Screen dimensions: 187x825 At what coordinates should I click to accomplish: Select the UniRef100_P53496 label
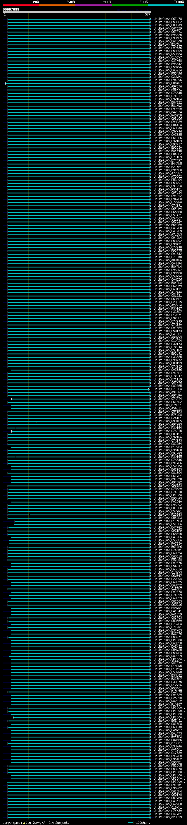click(x=168, y=74)
